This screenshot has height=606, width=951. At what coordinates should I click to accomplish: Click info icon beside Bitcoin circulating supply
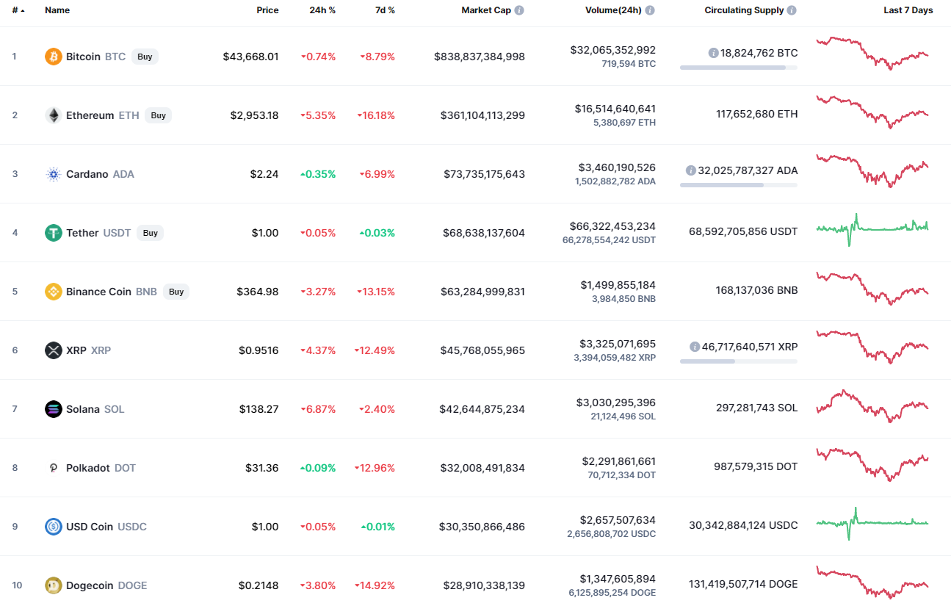click(713, 53)
